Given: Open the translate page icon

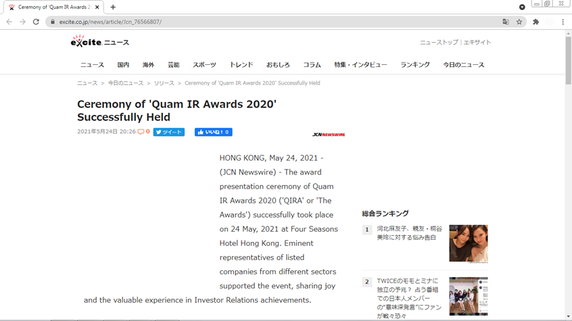Looking at the screenshot, I should coord(506,22).
